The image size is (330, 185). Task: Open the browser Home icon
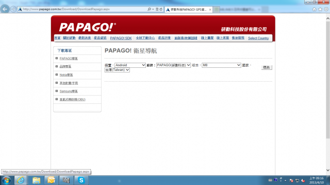point(314,9)
